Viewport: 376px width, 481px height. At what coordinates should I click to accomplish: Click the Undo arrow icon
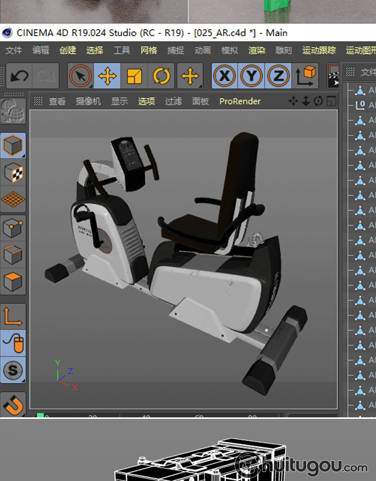pyautogui.click(x=20, y=76)
